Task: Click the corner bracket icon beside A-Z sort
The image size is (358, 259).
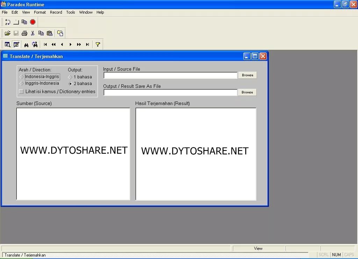Action: point(16,22)
